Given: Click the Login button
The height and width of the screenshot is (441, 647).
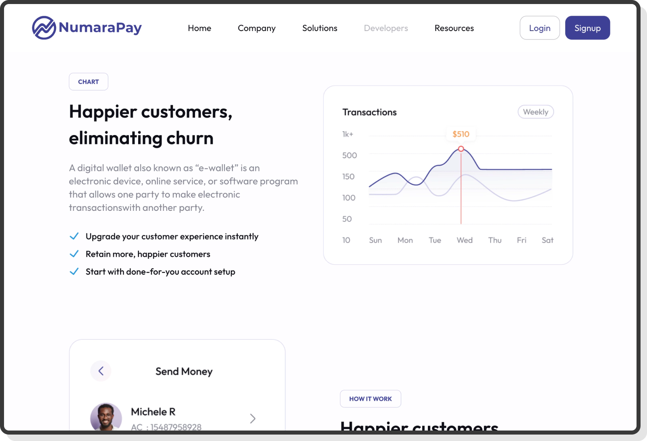Looking at the screenshot, I should point(539,27).
